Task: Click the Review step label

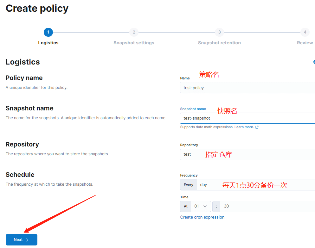Action: pyautogui.click(x=305, y=43)
